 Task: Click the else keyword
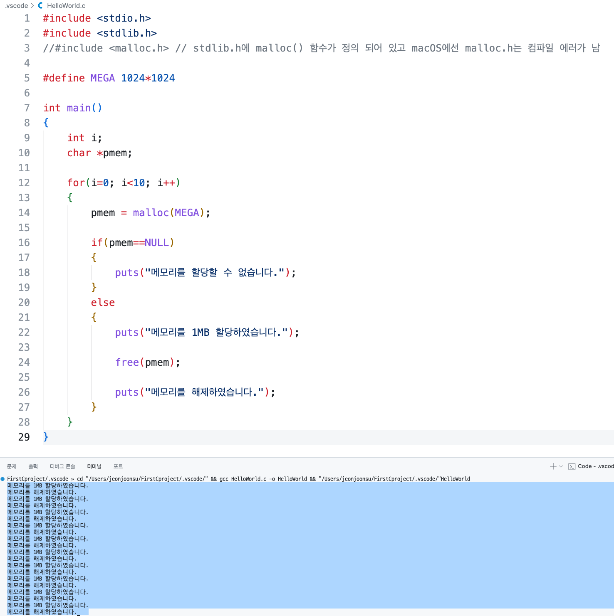[x=103, y=303]
